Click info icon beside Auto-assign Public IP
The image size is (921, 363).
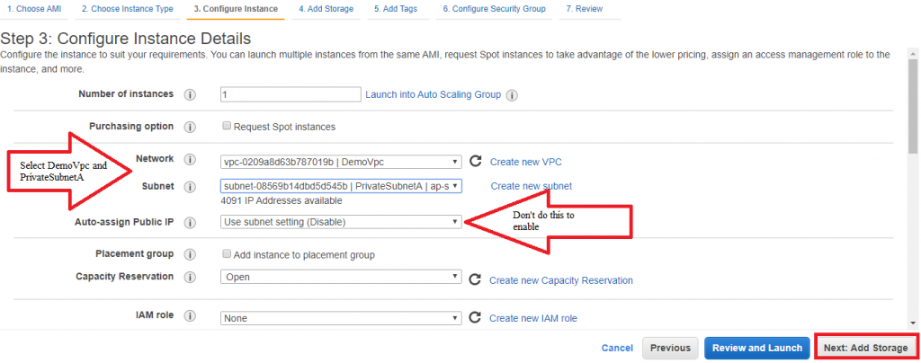(190, 224)
